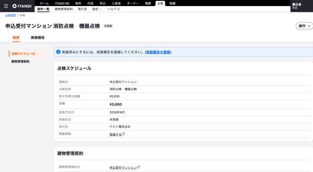Click the 未実施 value in 実施状況 row

114,120
